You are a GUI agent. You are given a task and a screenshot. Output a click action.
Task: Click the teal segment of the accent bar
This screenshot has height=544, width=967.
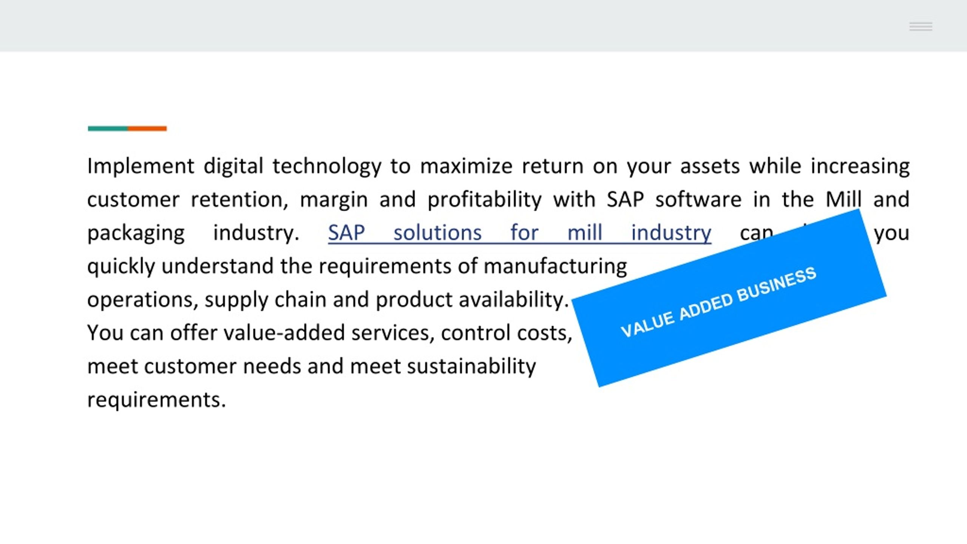tap(108, 128)
